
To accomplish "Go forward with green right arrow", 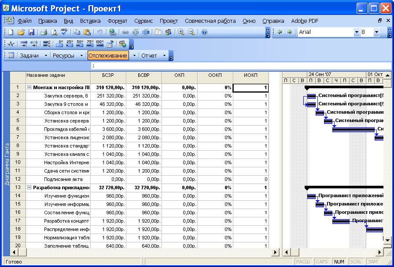I will [x=290, y=32].
